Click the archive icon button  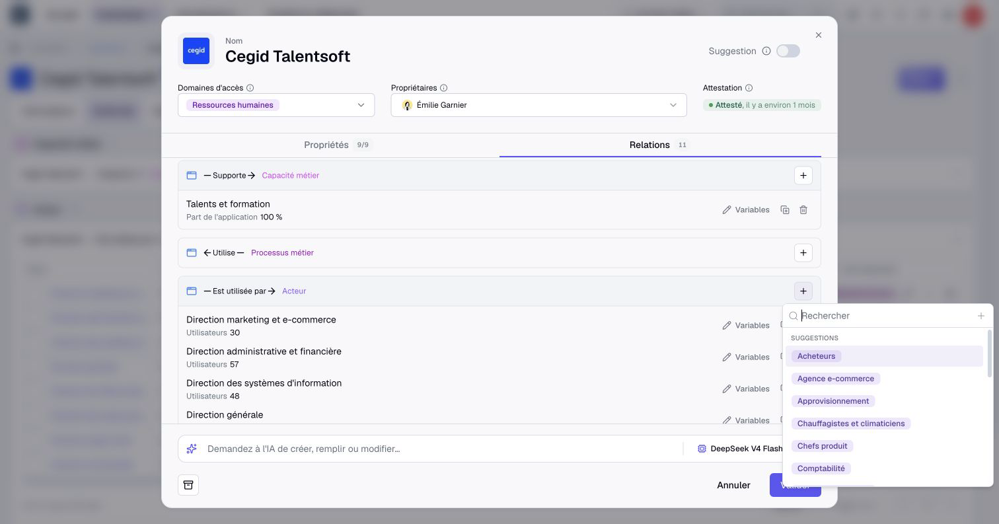[188, 485]
